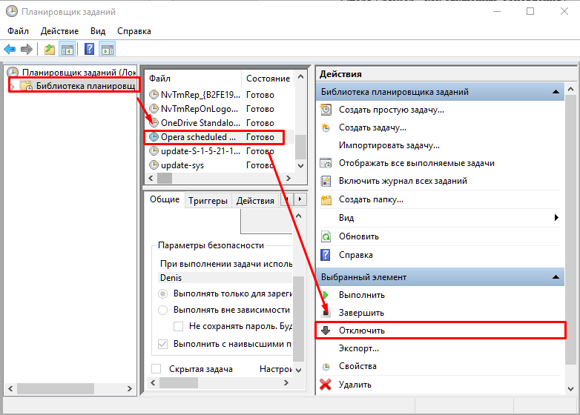Collapse the Библиотека планировщика заданий actions section
The height and width of the screenshot is (415, 580).
pos(556,92)
